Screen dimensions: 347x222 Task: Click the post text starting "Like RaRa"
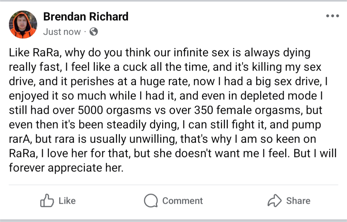(173, 110)
